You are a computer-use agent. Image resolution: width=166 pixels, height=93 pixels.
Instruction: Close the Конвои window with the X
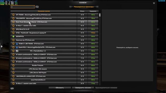(x=154, y=3)
